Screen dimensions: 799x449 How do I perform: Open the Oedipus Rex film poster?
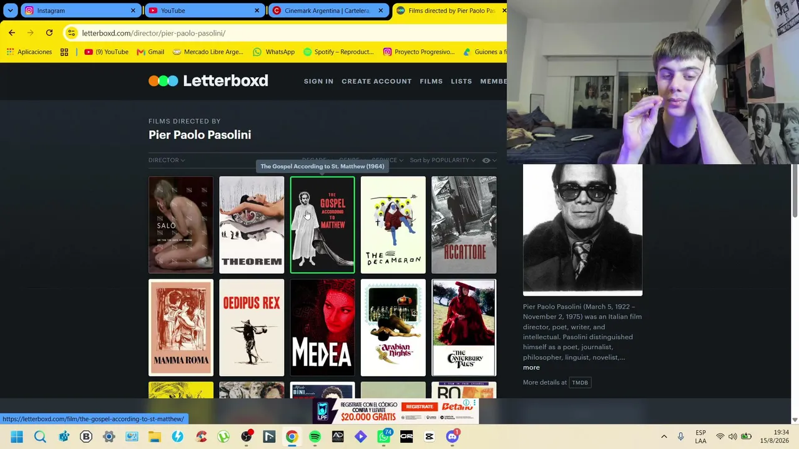click(252, 327)
